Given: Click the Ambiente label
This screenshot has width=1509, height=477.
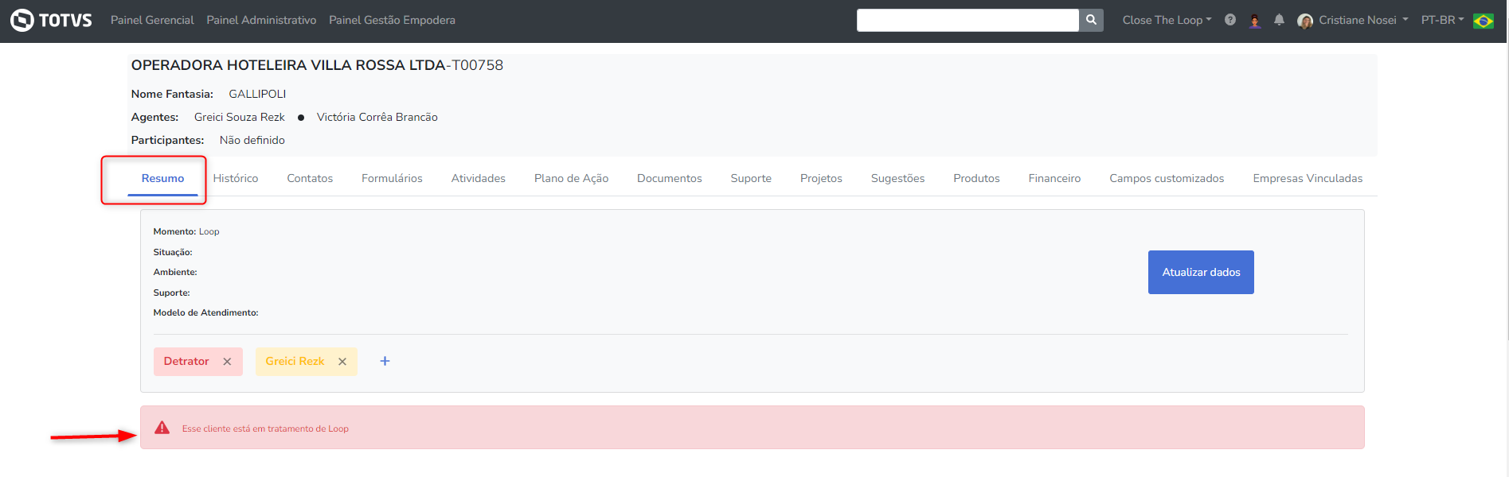Looking at the screenshot, I should click(175, 272).
